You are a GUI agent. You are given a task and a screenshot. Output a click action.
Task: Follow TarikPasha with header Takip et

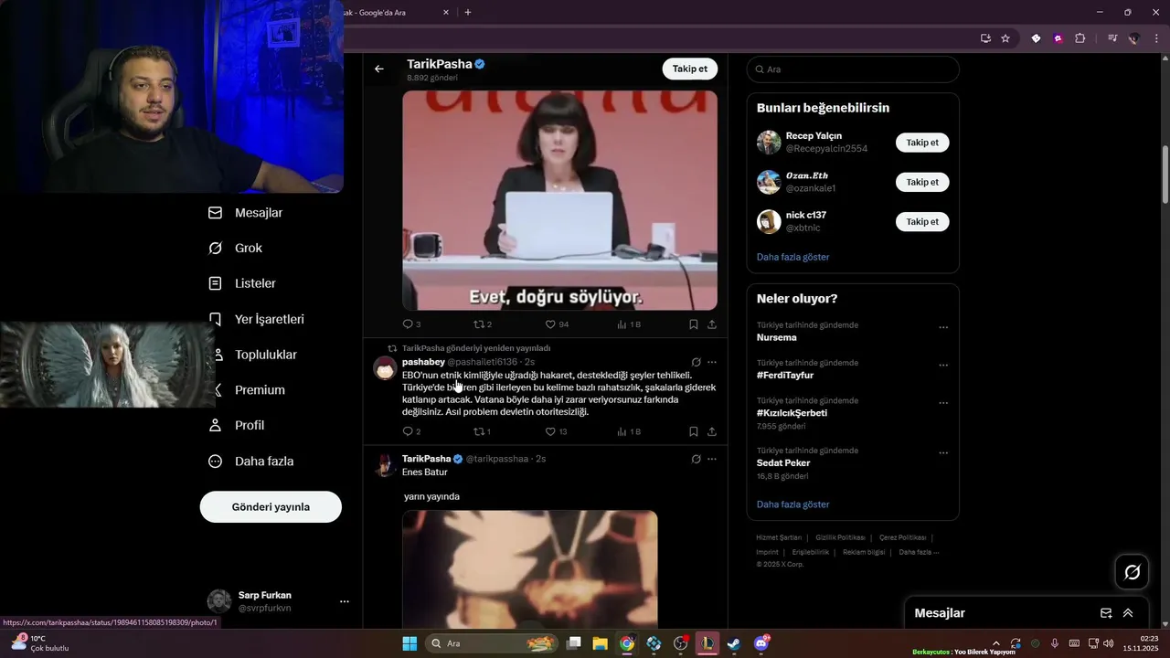(x=690, y=69)
